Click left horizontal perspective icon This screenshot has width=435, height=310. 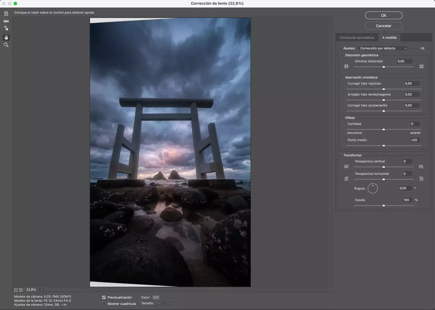coord(346,179)
